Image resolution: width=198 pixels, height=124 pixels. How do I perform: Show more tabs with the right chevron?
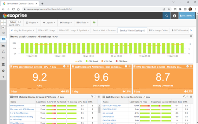191,30
